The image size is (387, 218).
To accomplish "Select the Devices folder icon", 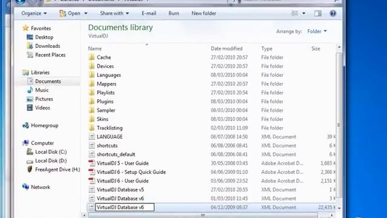I will pos(91,66).
